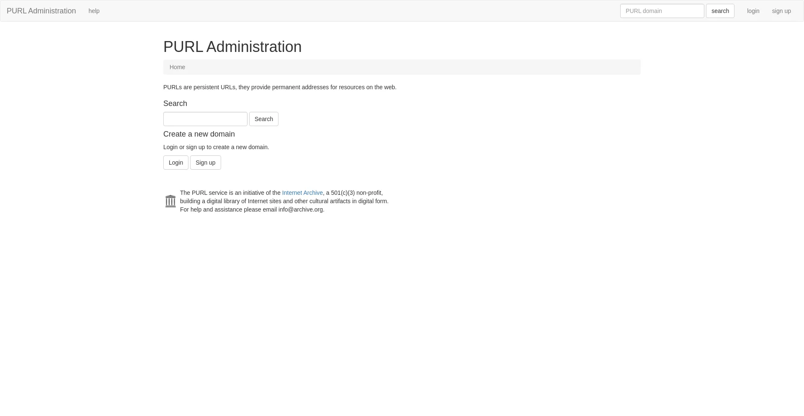
Task: Click 'Login or sign up to create' text
Action: [x=216, y=147]
